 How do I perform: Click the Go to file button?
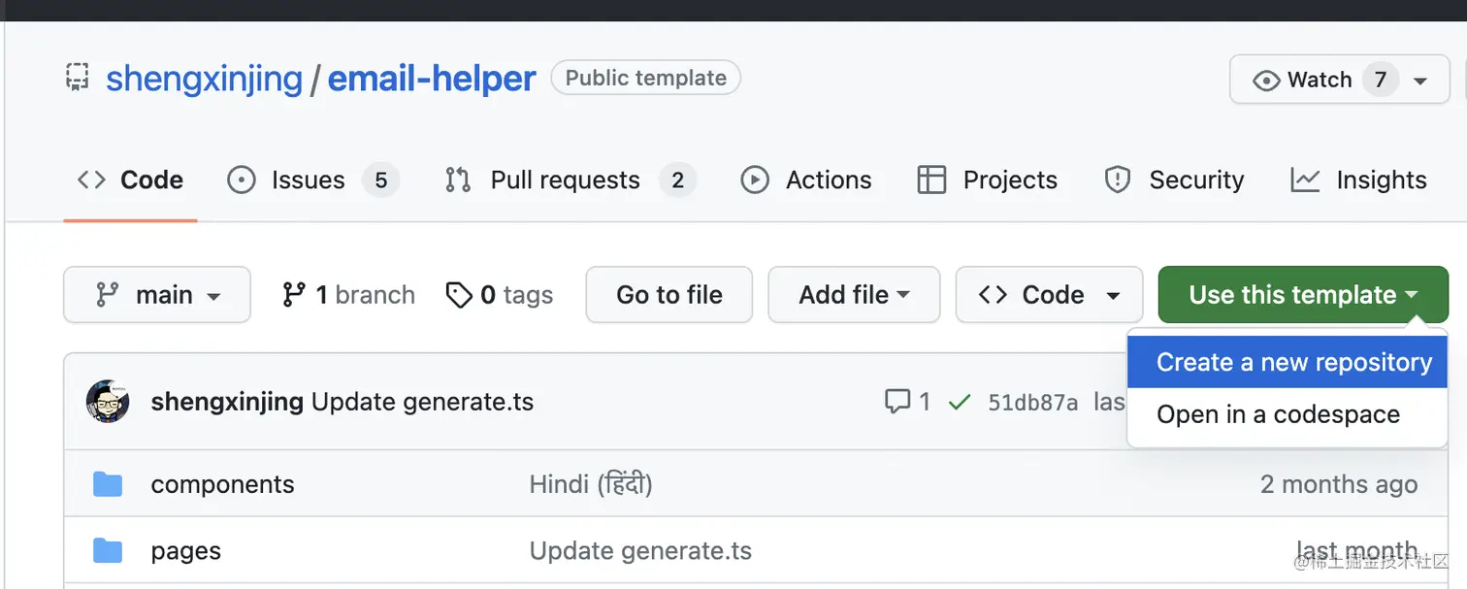tap(669, 295)
